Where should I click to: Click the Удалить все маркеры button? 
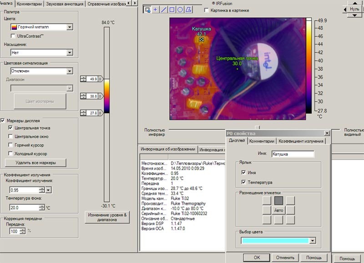pyautogui.click(x=35, y=163)
